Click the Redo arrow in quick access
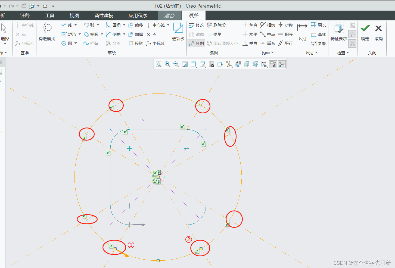The height and width of the screenshot is (268, 395). click(x=11, y=6)
